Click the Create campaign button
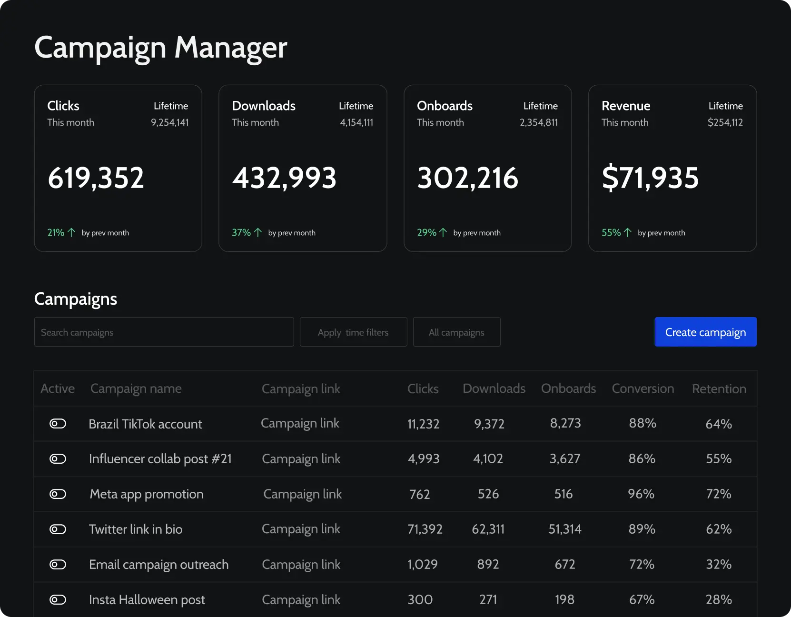The image size is (791, 617). click(705, 332)
